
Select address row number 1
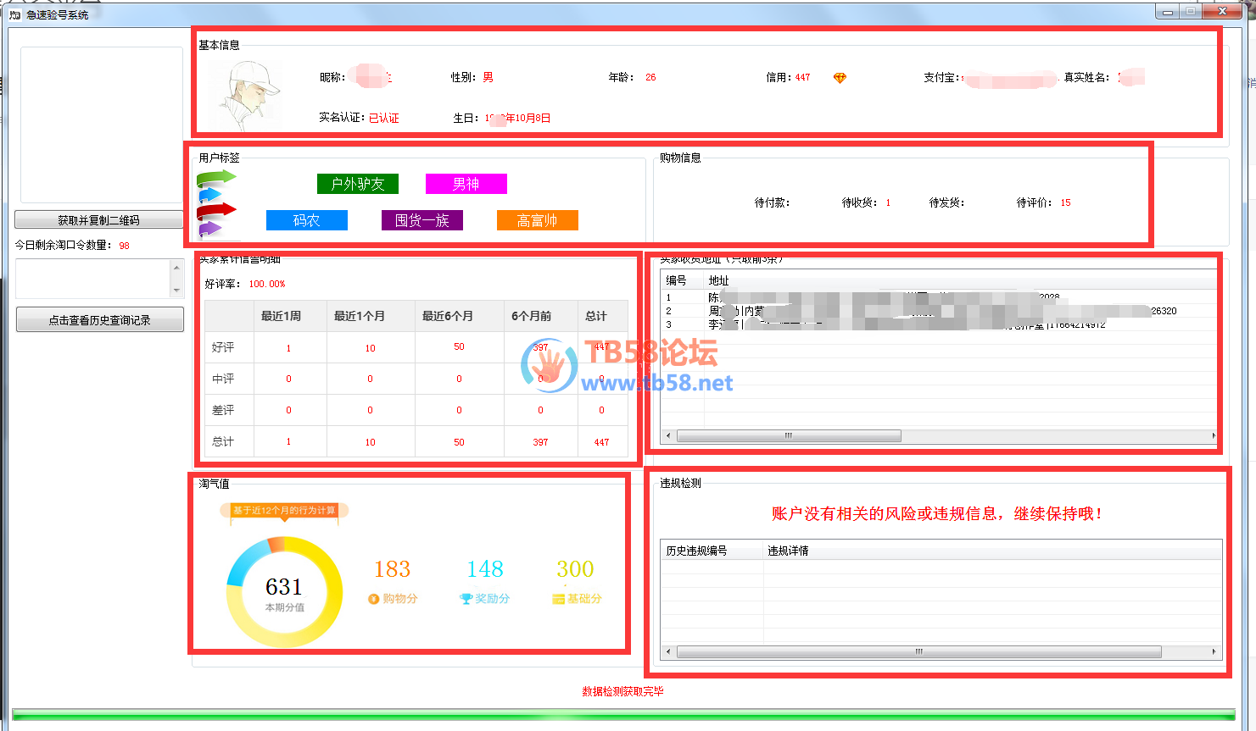939,297
